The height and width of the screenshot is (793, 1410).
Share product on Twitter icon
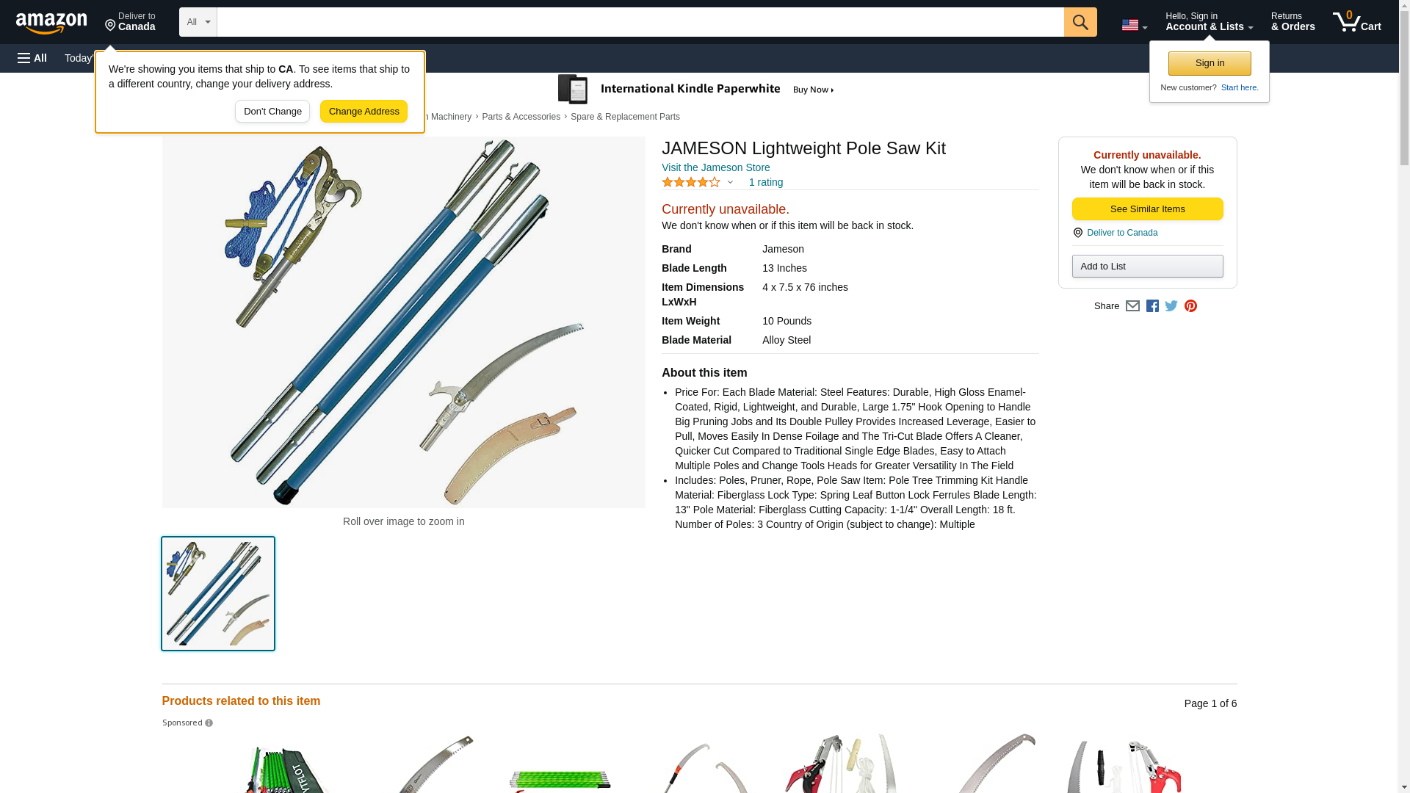[1171, 306]
